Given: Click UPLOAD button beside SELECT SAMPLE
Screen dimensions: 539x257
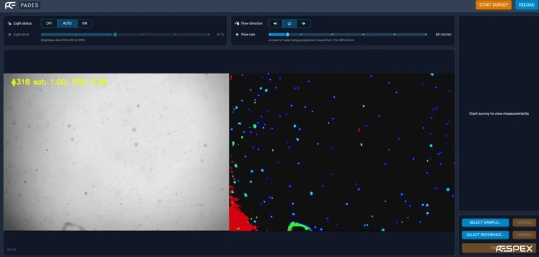Looking at the screenshot, I should point(524,222).
